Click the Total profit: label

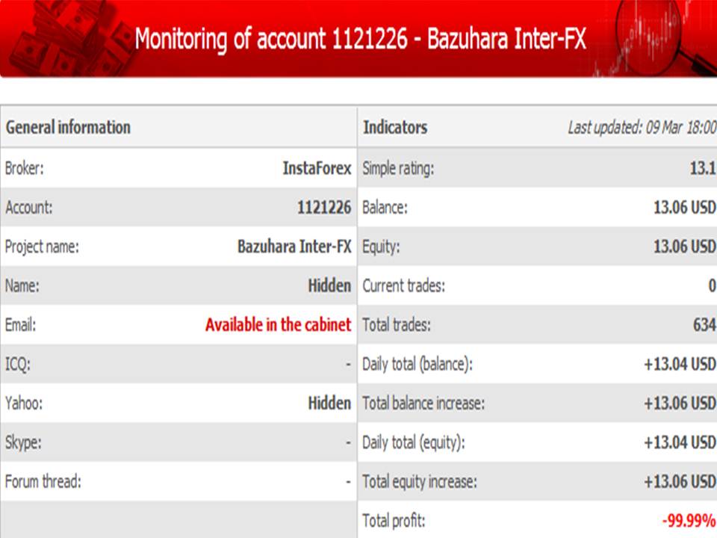394,521
